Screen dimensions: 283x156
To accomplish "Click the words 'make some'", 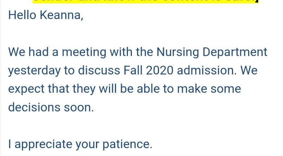I will pyautogui.click(x=209, y=89).
